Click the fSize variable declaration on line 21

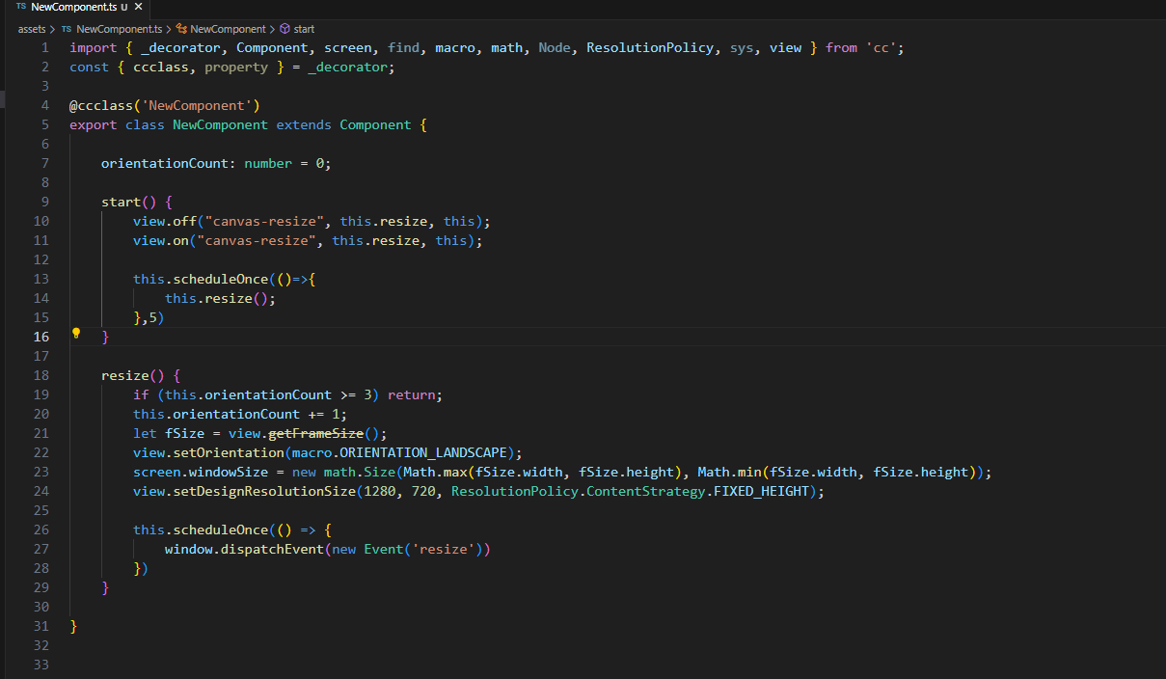point(184,433)
